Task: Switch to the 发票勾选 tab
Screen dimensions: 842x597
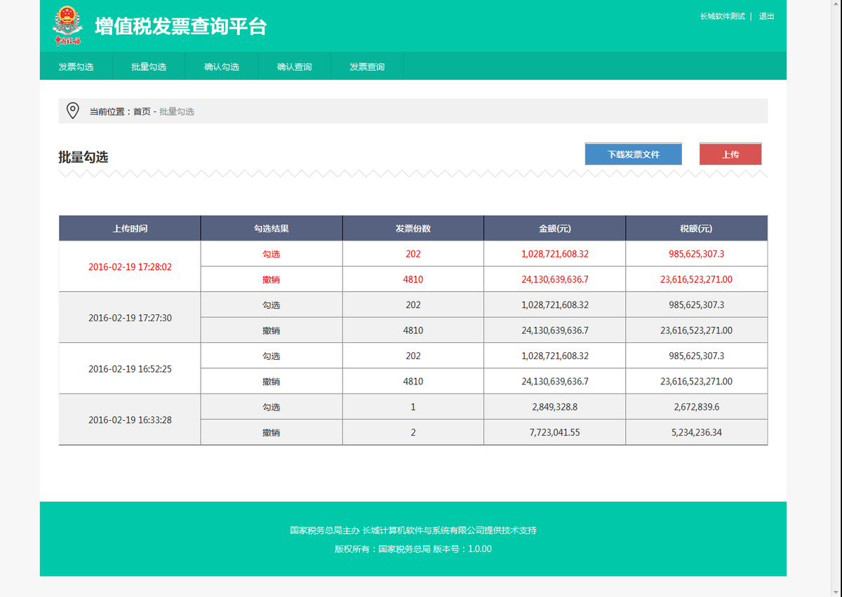Action: point(76,66)
